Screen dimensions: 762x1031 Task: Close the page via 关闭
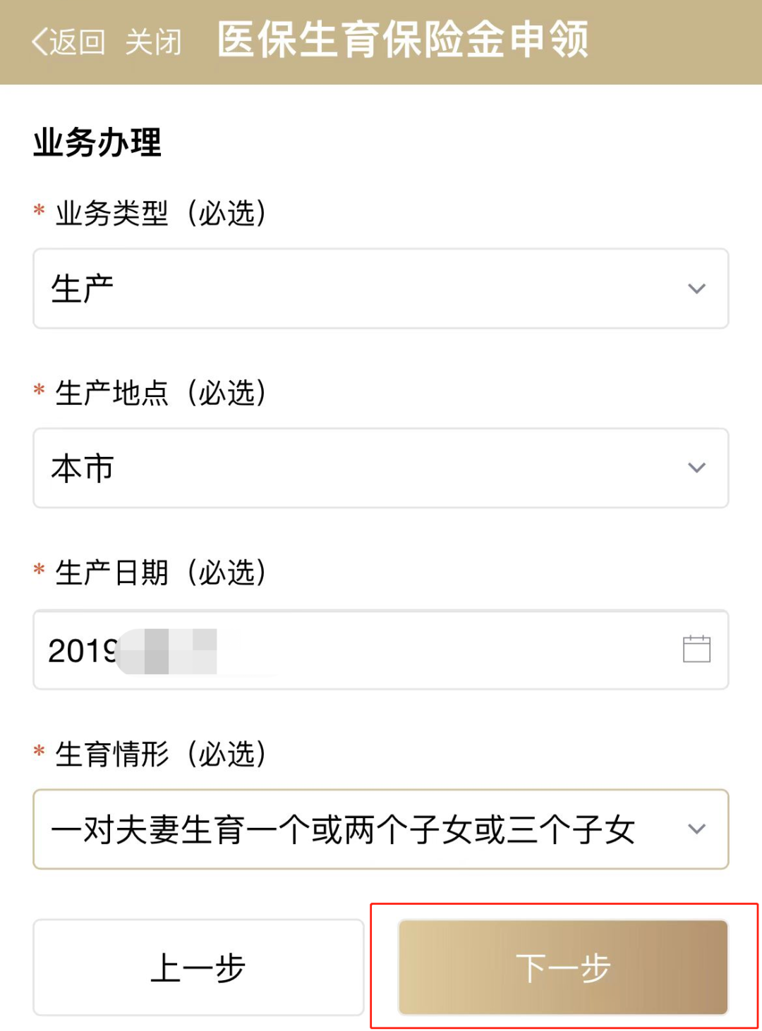(x=153, y=42)
